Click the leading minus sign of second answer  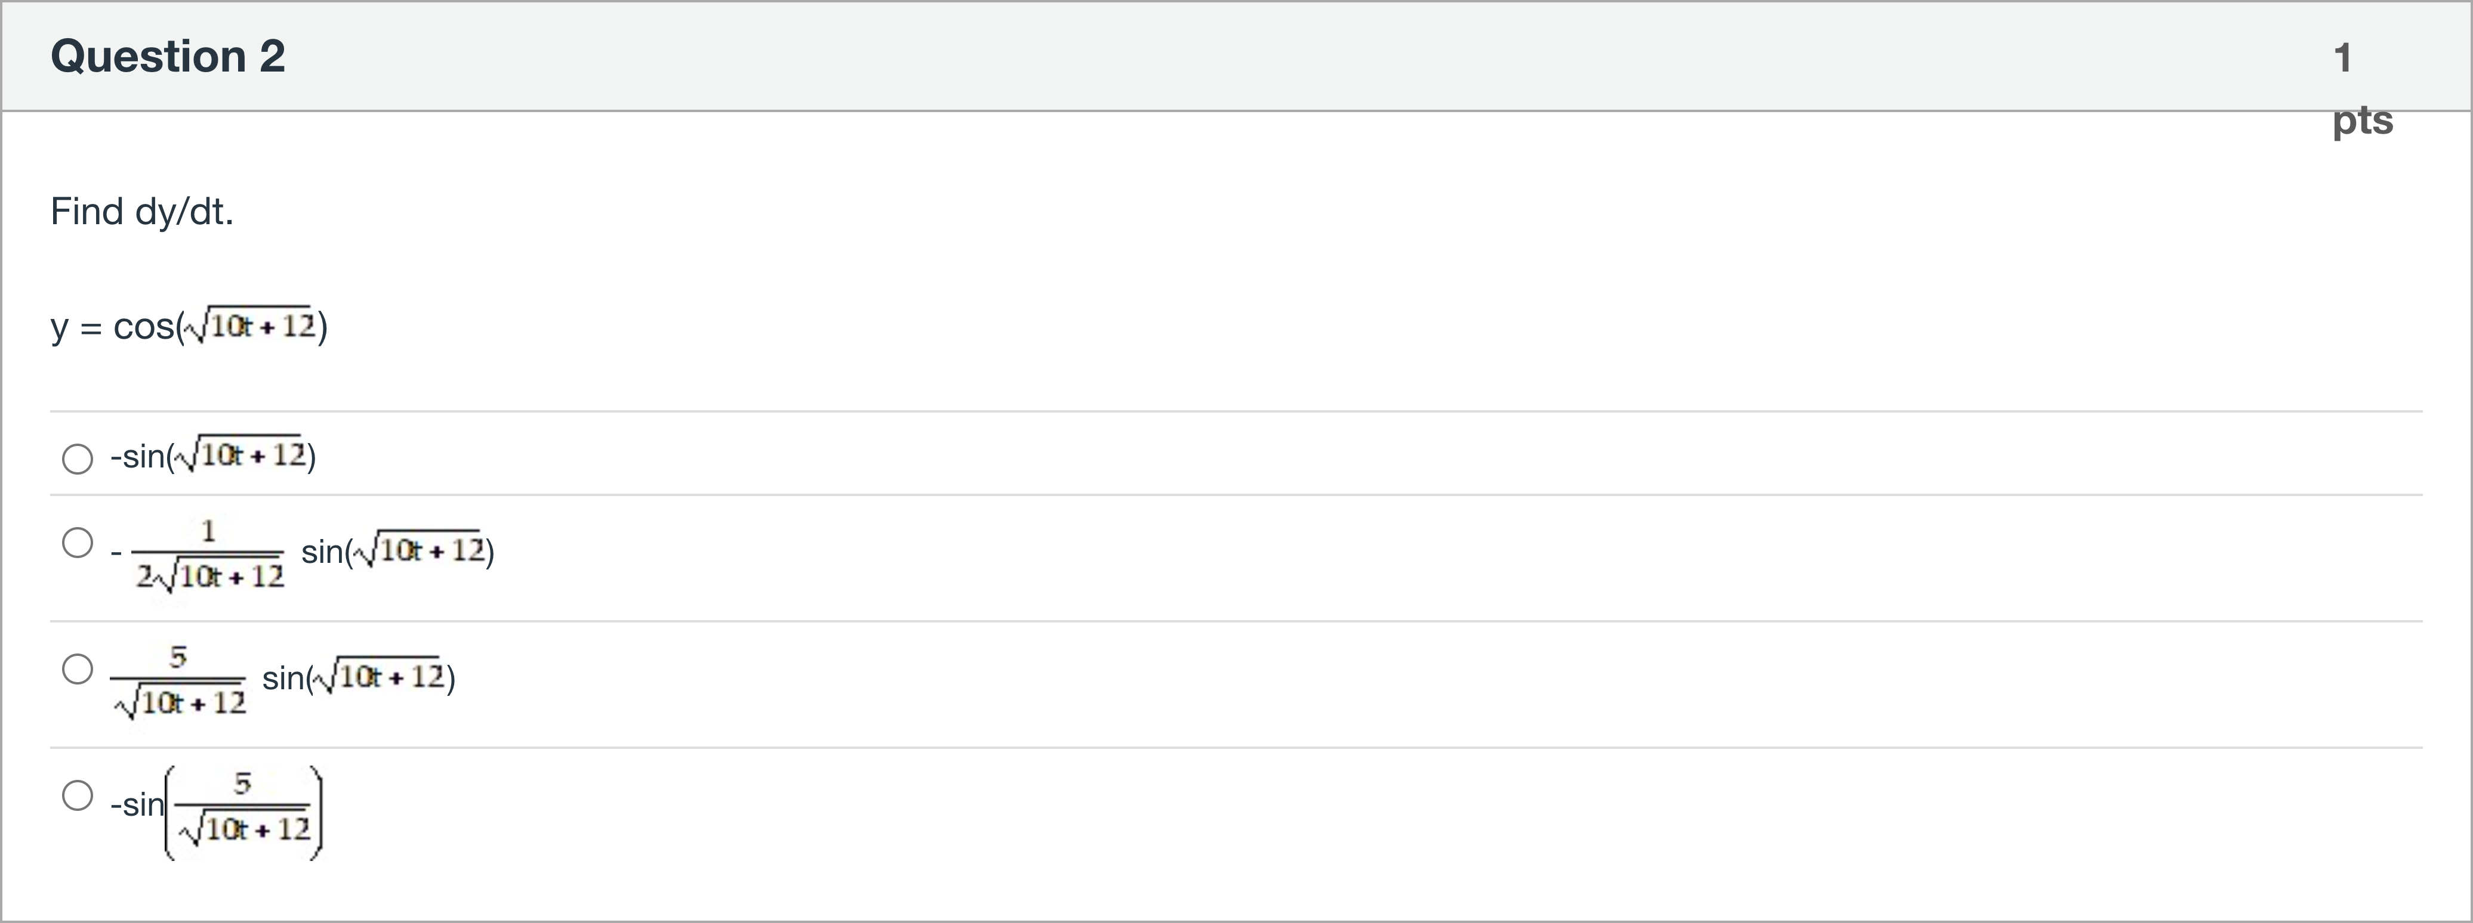116,553
